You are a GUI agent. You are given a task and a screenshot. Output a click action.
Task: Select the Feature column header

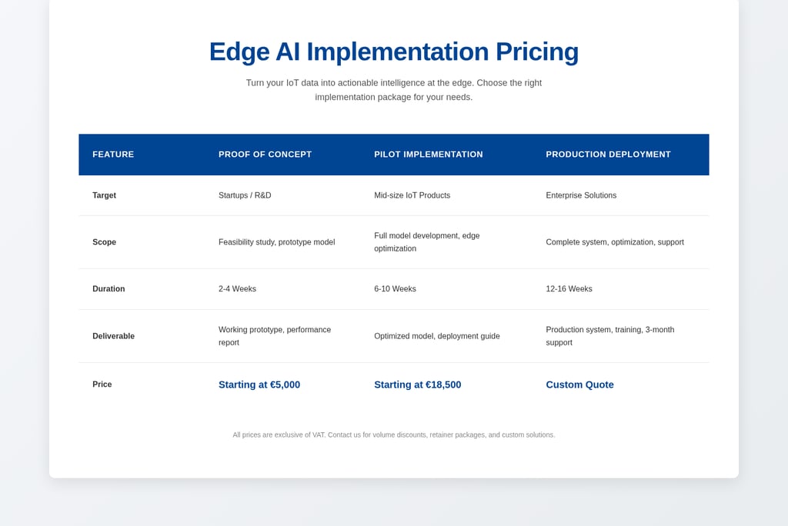113,155
